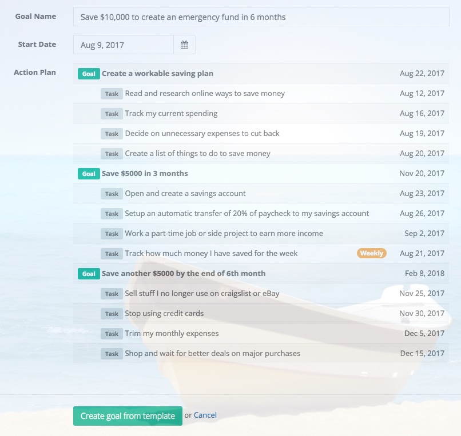Click the Task badge beside 'Trim my monthly expenses'
Screen dimensions: 461x436
pos(112,334)
